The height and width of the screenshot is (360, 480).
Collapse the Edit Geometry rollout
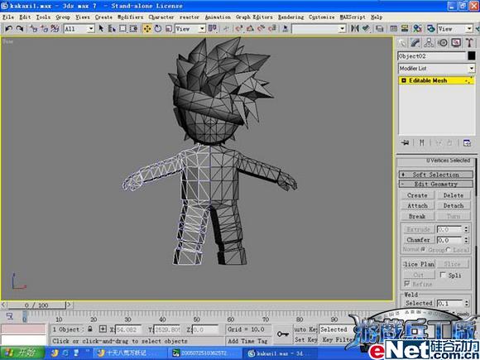pyautogui.click(x=436, y=184)
